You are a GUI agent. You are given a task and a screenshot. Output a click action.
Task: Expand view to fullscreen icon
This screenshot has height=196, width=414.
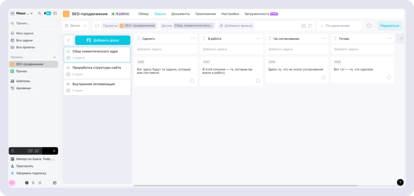(310, 26)
